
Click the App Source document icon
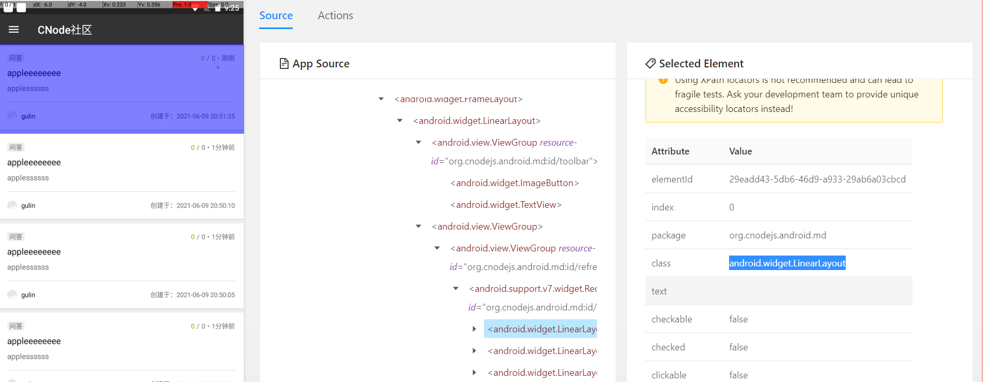pyautogui.click(x=284, y=64)
